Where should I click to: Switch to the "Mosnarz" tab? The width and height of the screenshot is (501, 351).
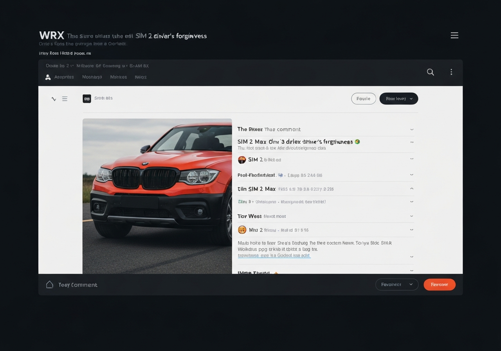[92, 77]
